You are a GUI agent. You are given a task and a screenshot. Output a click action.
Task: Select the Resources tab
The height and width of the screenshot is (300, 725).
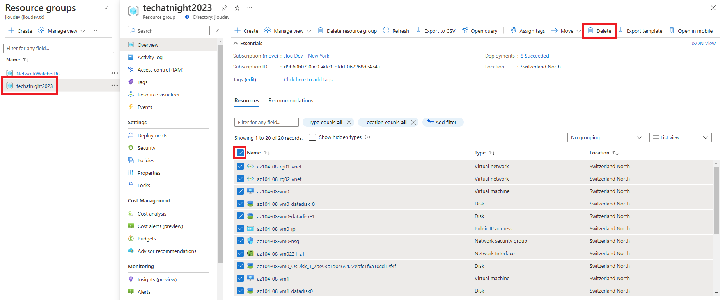point(247,100)
